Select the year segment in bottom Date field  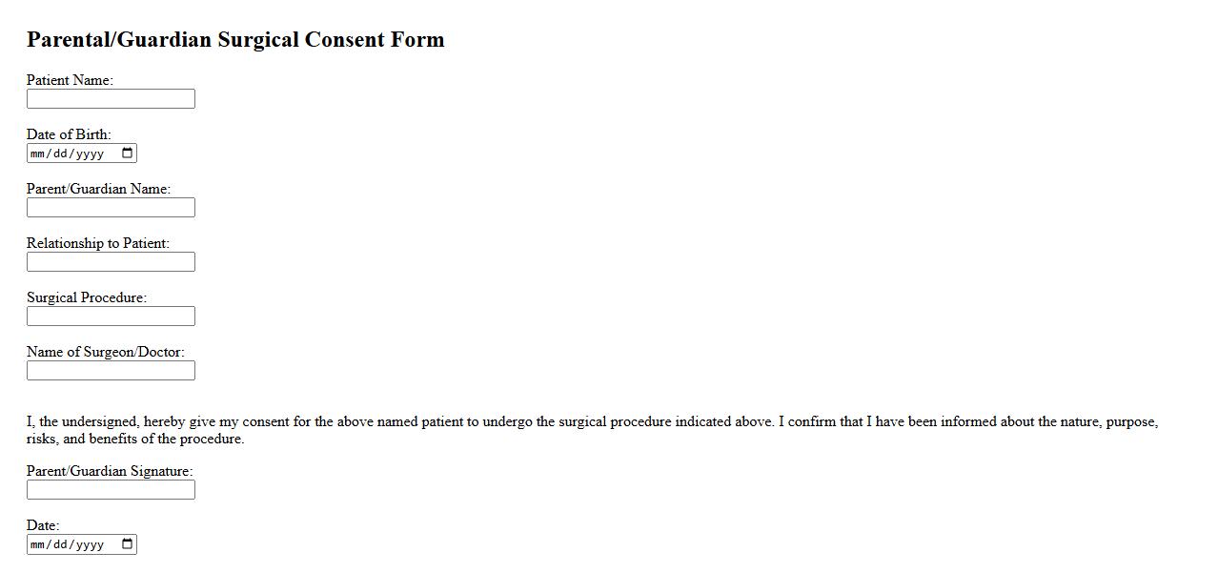(90, 545)
